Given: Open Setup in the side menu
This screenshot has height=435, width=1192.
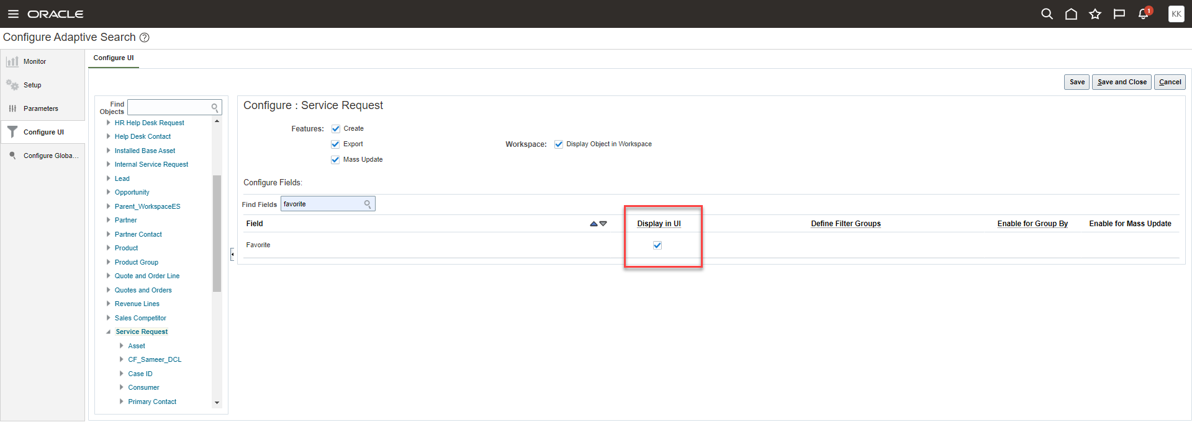Looking at the screenshot, I should click(32, 86).
